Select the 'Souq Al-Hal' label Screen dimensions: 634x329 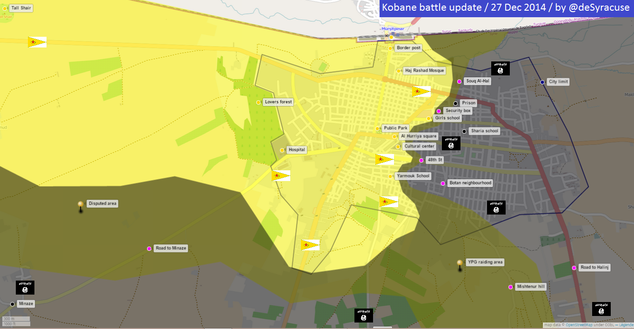tap(478, 81)
